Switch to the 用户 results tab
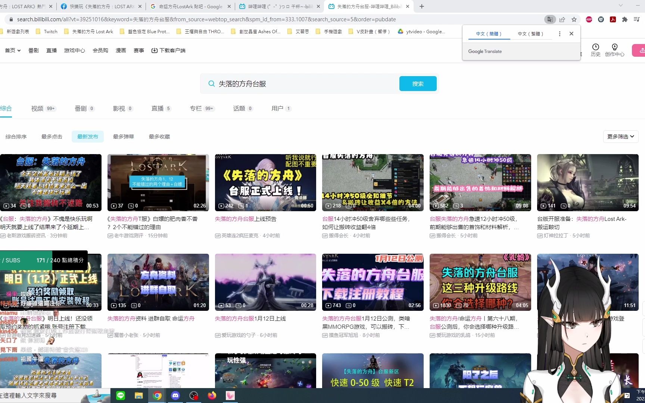The height and width of the screenshot is (403, 645). pos(281,109)
